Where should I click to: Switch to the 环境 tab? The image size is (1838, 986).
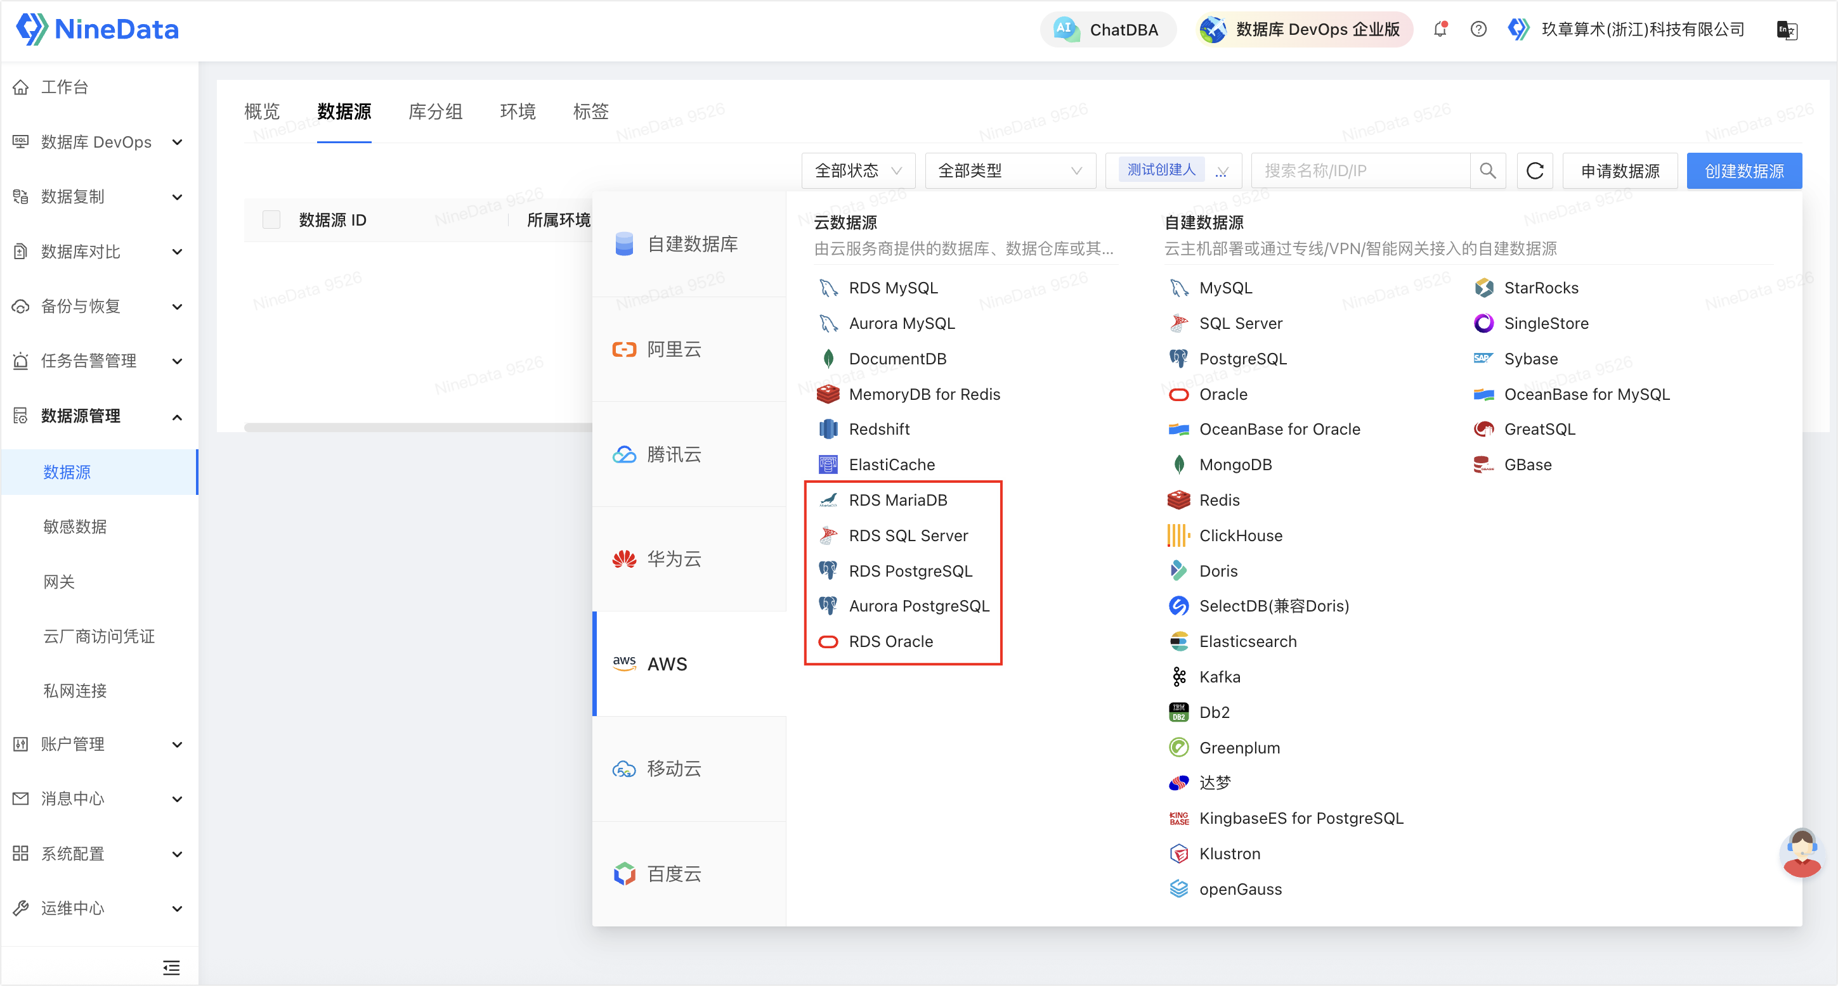click(518, 112)
